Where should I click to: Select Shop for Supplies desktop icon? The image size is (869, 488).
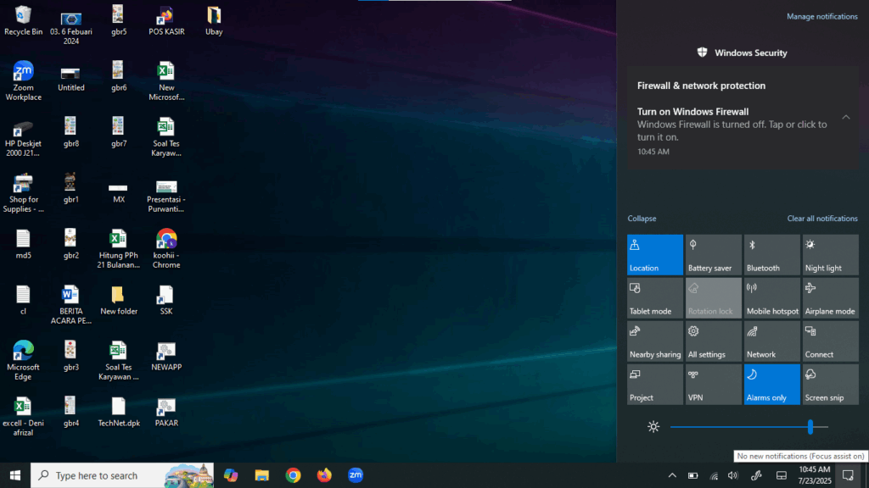pyautogui.click(x=23, y=193)
